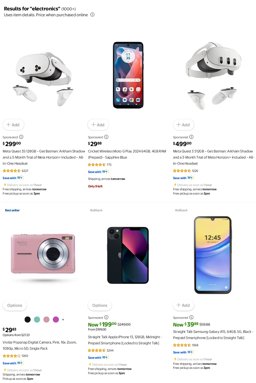Click Sponsored info icon for Galaxy A15
Viewport: 256px width, 383px height.
[x=191, y=317]
